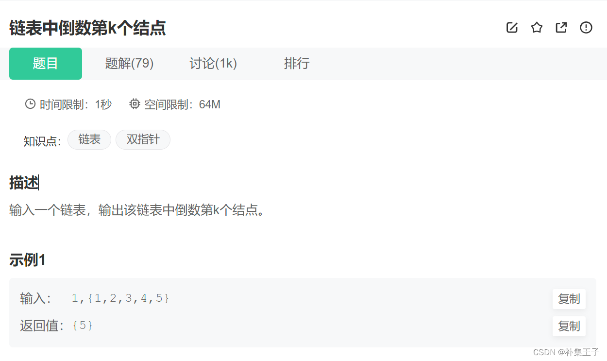The height and width of the screenshot is (361, 607).
Task: Open the 讨论(1k) tab
Action: (x=213, y=64)
